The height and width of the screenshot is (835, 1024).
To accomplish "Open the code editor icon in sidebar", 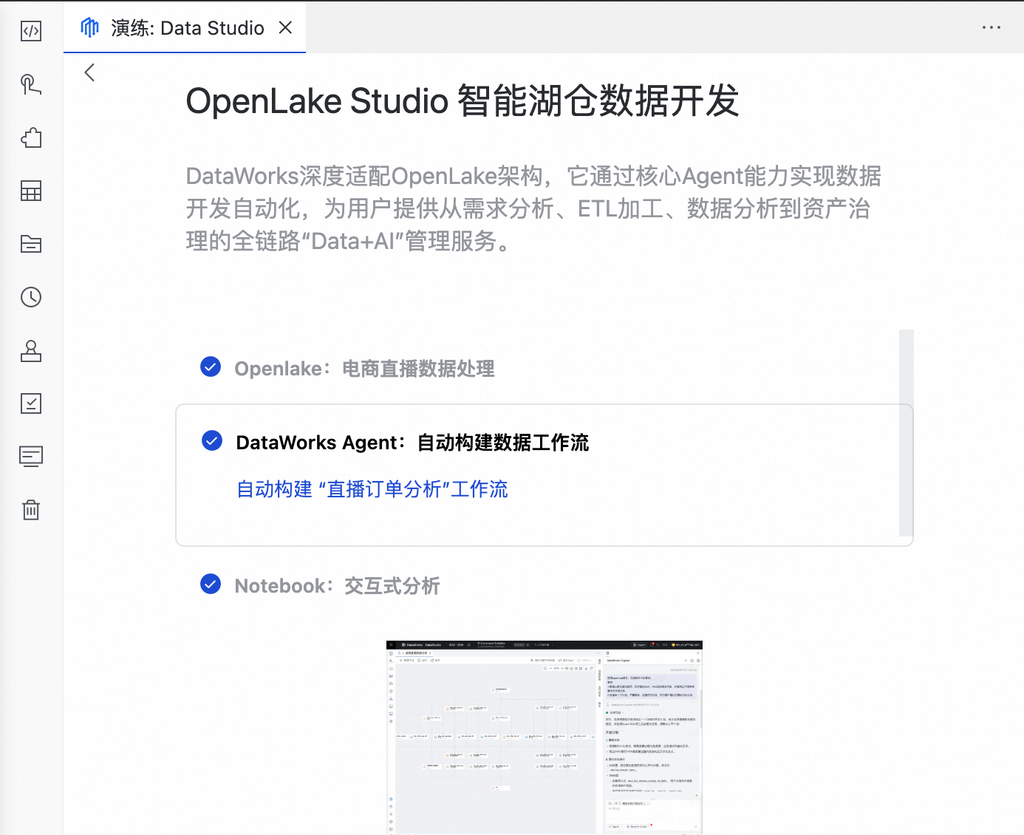I will [31, 31].
